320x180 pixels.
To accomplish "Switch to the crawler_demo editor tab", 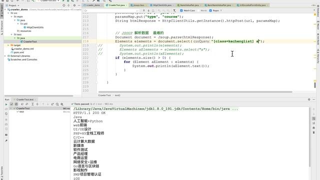I will (93, 5).
